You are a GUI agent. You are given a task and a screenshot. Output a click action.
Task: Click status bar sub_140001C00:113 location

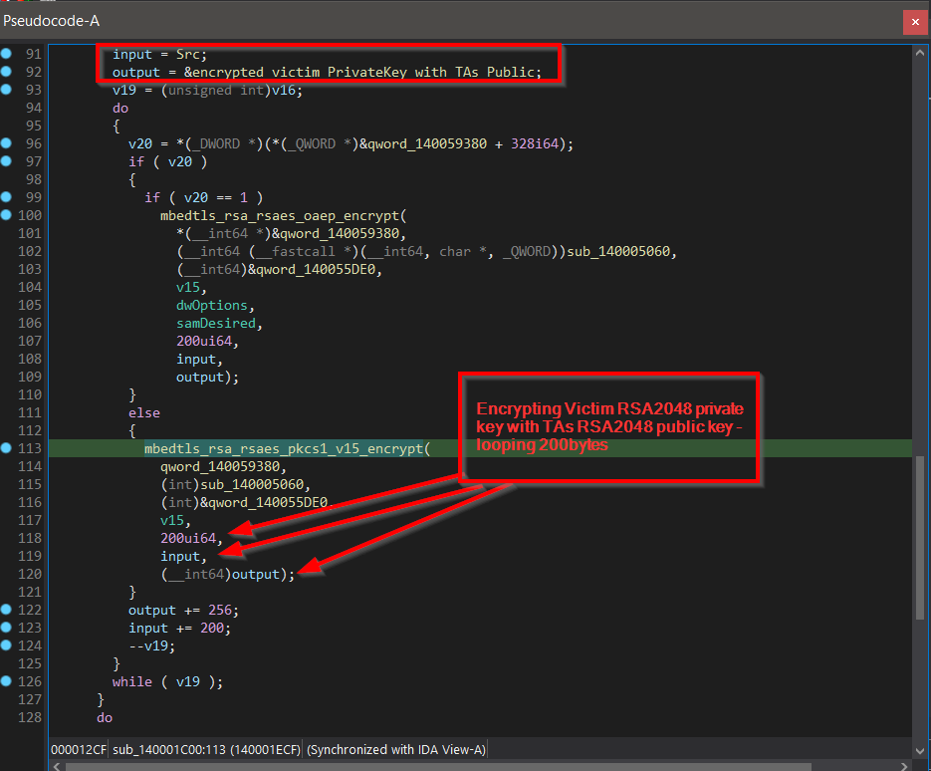click(207, 750)
